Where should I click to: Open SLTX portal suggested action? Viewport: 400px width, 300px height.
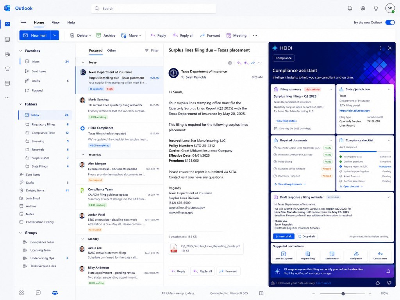[x=284, y=255]
